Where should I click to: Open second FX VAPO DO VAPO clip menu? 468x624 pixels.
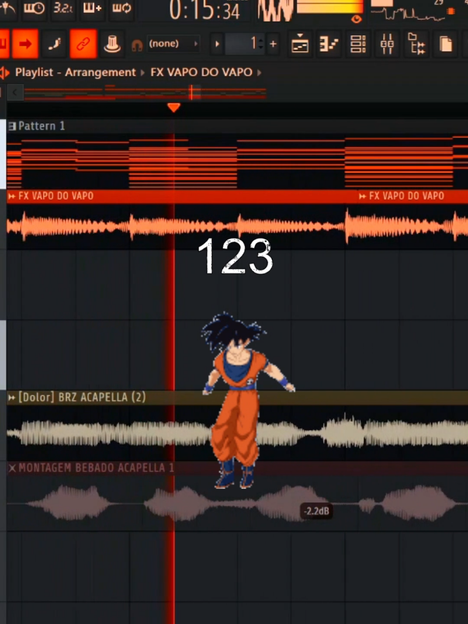(x=362, y=196)
